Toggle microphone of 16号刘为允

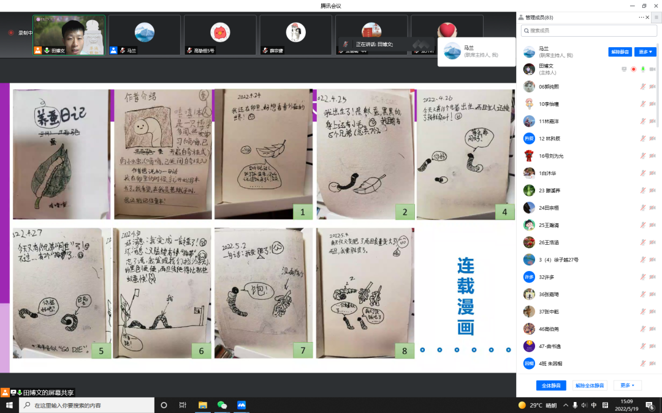point(642,155)
